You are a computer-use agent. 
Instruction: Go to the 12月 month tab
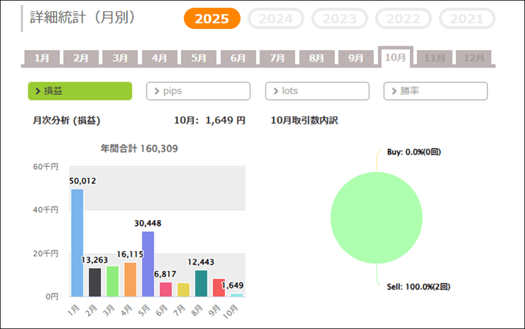(474, 58)
